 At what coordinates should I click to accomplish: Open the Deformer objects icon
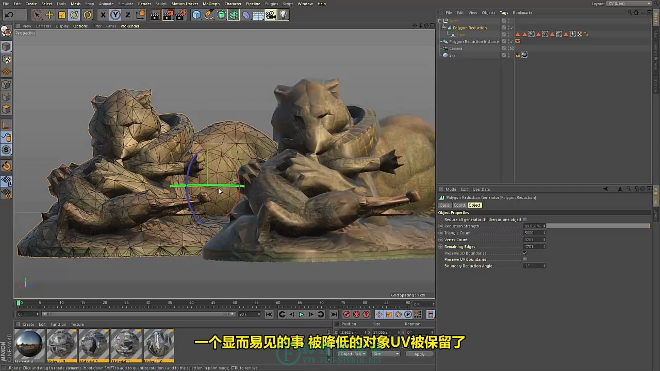coord(246,15)
